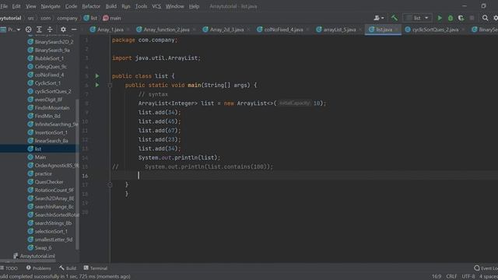The width and height of the screenshot is (498, 280).
Task: Open Search Everywhere magnifier icon
Action: click(485, 18)
